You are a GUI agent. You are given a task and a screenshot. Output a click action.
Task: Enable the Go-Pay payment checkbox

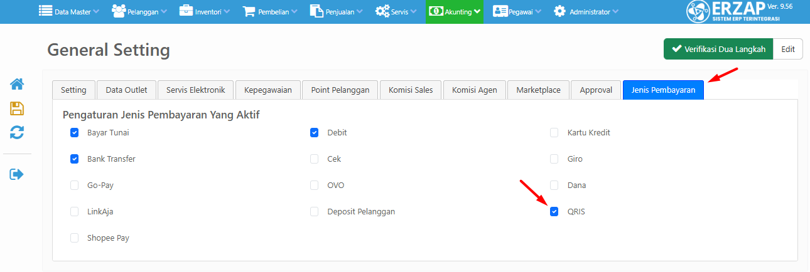click(x=75, y=186)
